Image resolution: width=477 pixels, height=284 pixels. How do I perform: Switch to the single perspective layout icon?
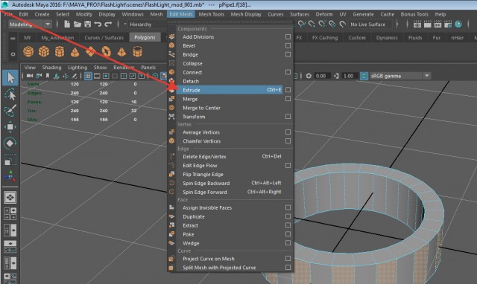[10, 198]
